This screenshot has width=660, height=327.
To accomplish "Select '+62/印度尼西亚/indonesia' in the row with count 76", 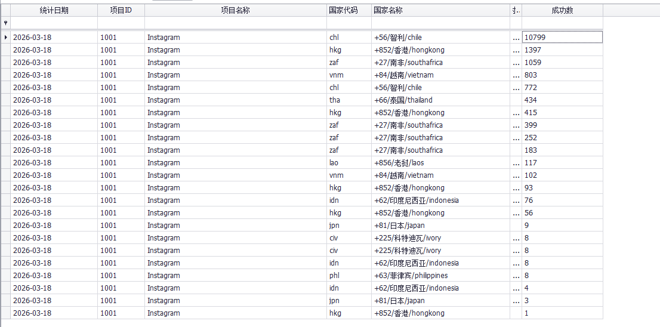I will [441, 200].
